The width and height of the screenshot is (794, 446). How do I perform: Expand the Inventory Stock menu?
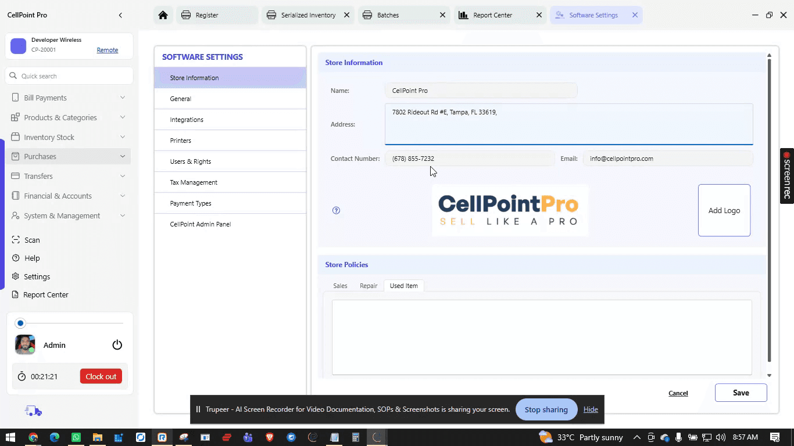coord(123,137)
